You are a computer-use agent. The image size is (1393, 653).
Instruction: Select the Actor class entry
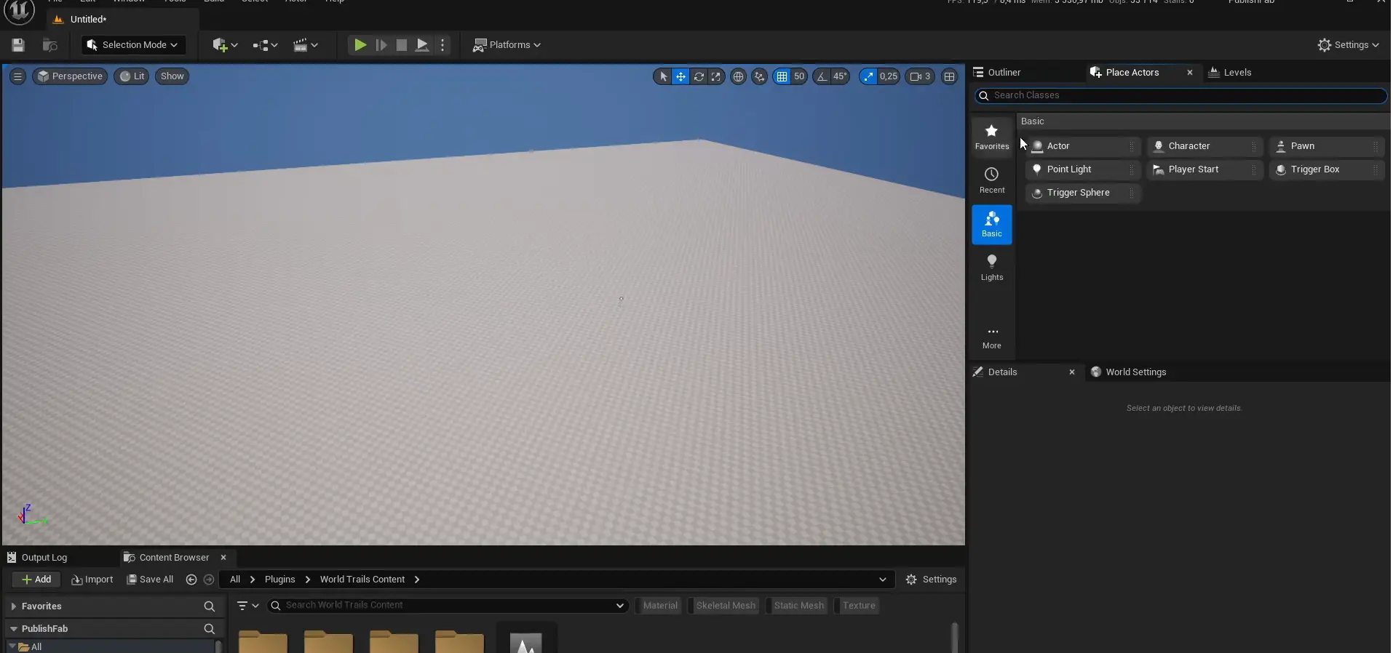tap(1083, 146)
